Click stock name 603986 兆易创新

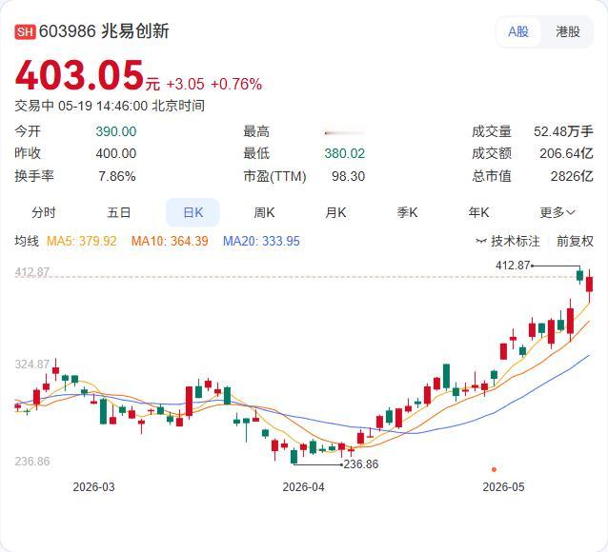point(104,31)
